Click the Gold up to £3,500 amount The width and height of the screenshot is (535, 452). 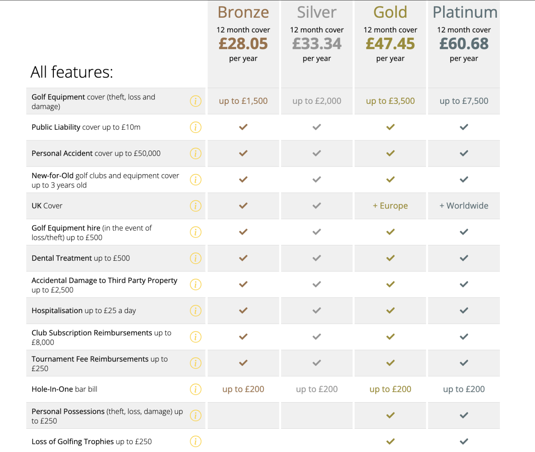[390, 101]
